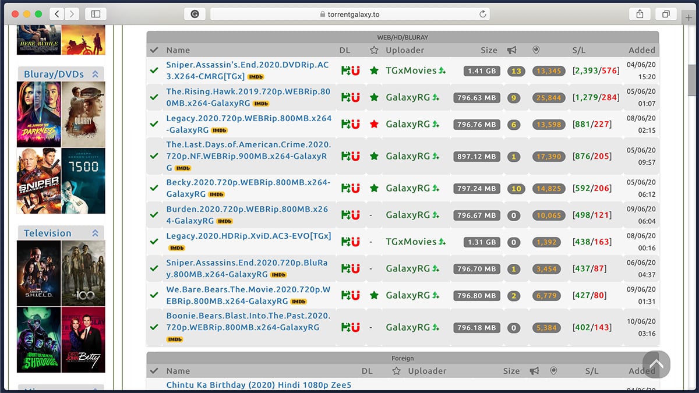Open We.Bare.Bears.The.Movie torrent page
Image resolution: width=699 pixels, height=393 pixels.
pyautogui.click(x=249, y=295)
